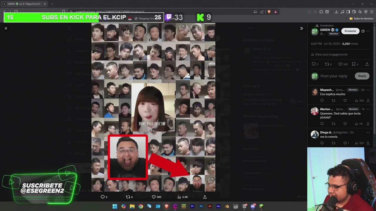
Task: Open Brave Wallet icon in toolbar
Action: [354, 12]
